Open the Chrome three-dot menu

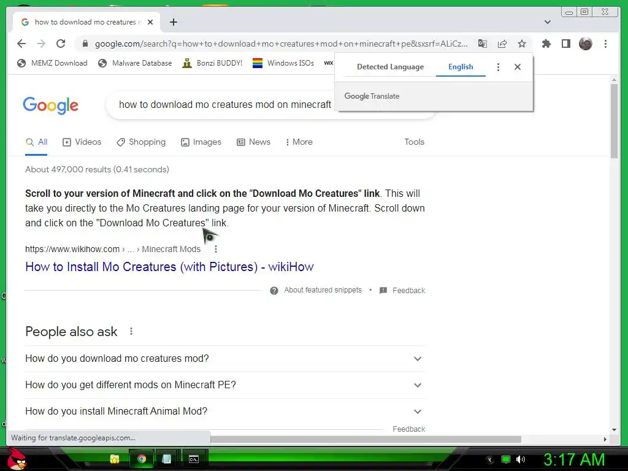(x=605, y=44)
